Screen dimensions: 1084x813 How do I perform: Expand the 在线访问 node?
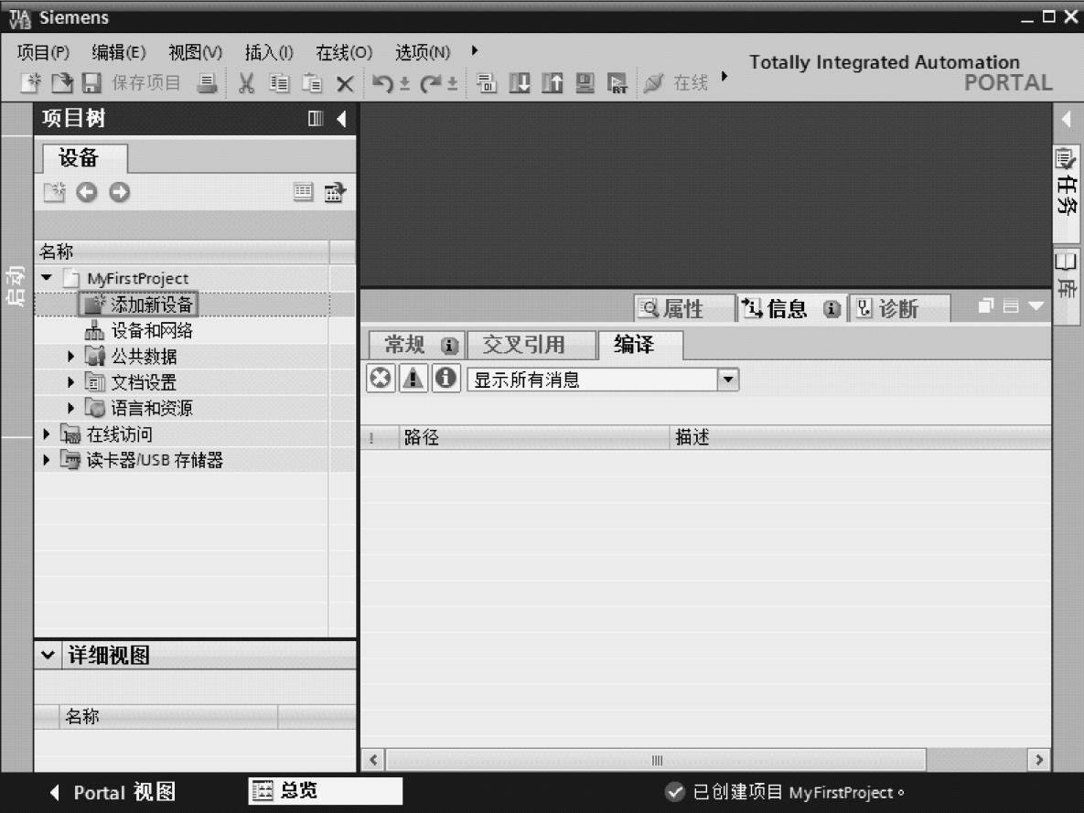(47, 433)
